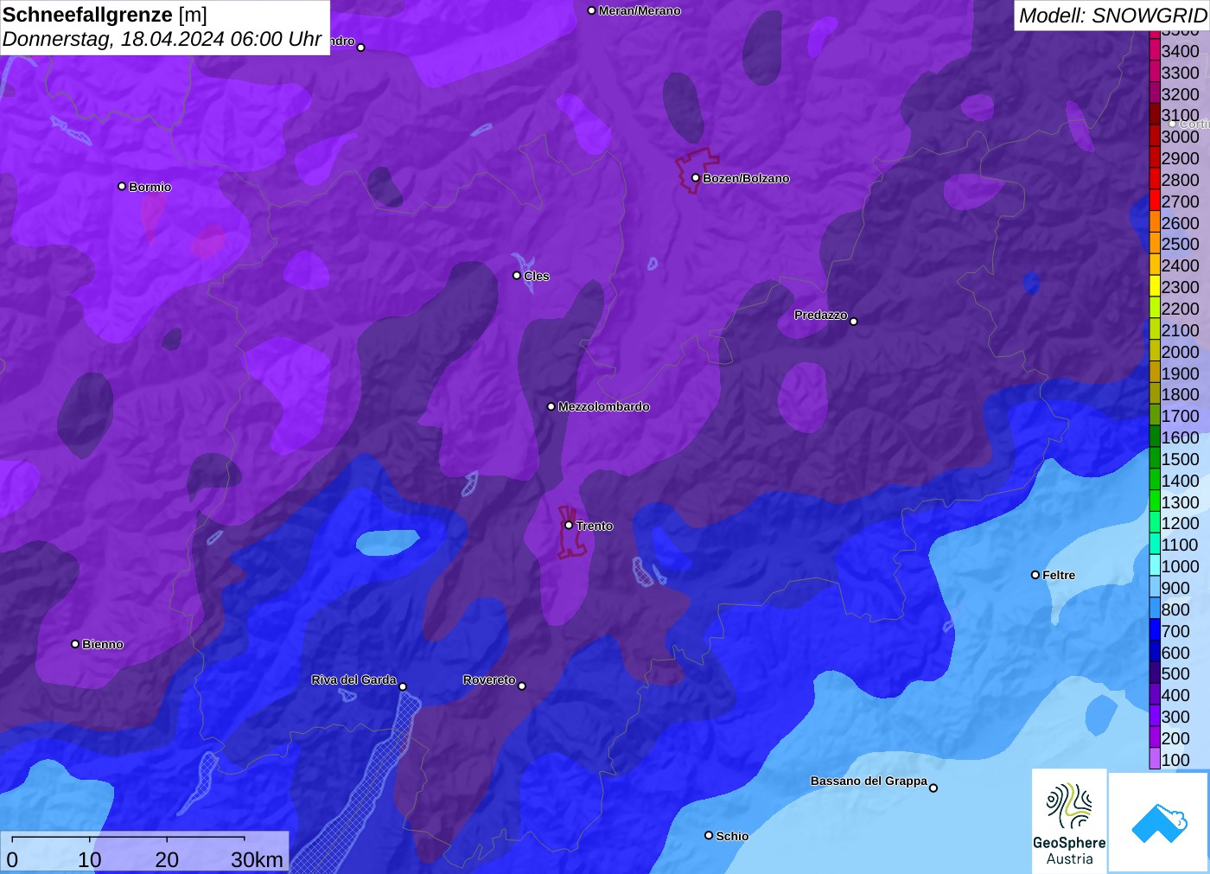The height and width of the screenshot is (874, 1210).
Task: Click the legend value 1100
Action: point(1180,545)
